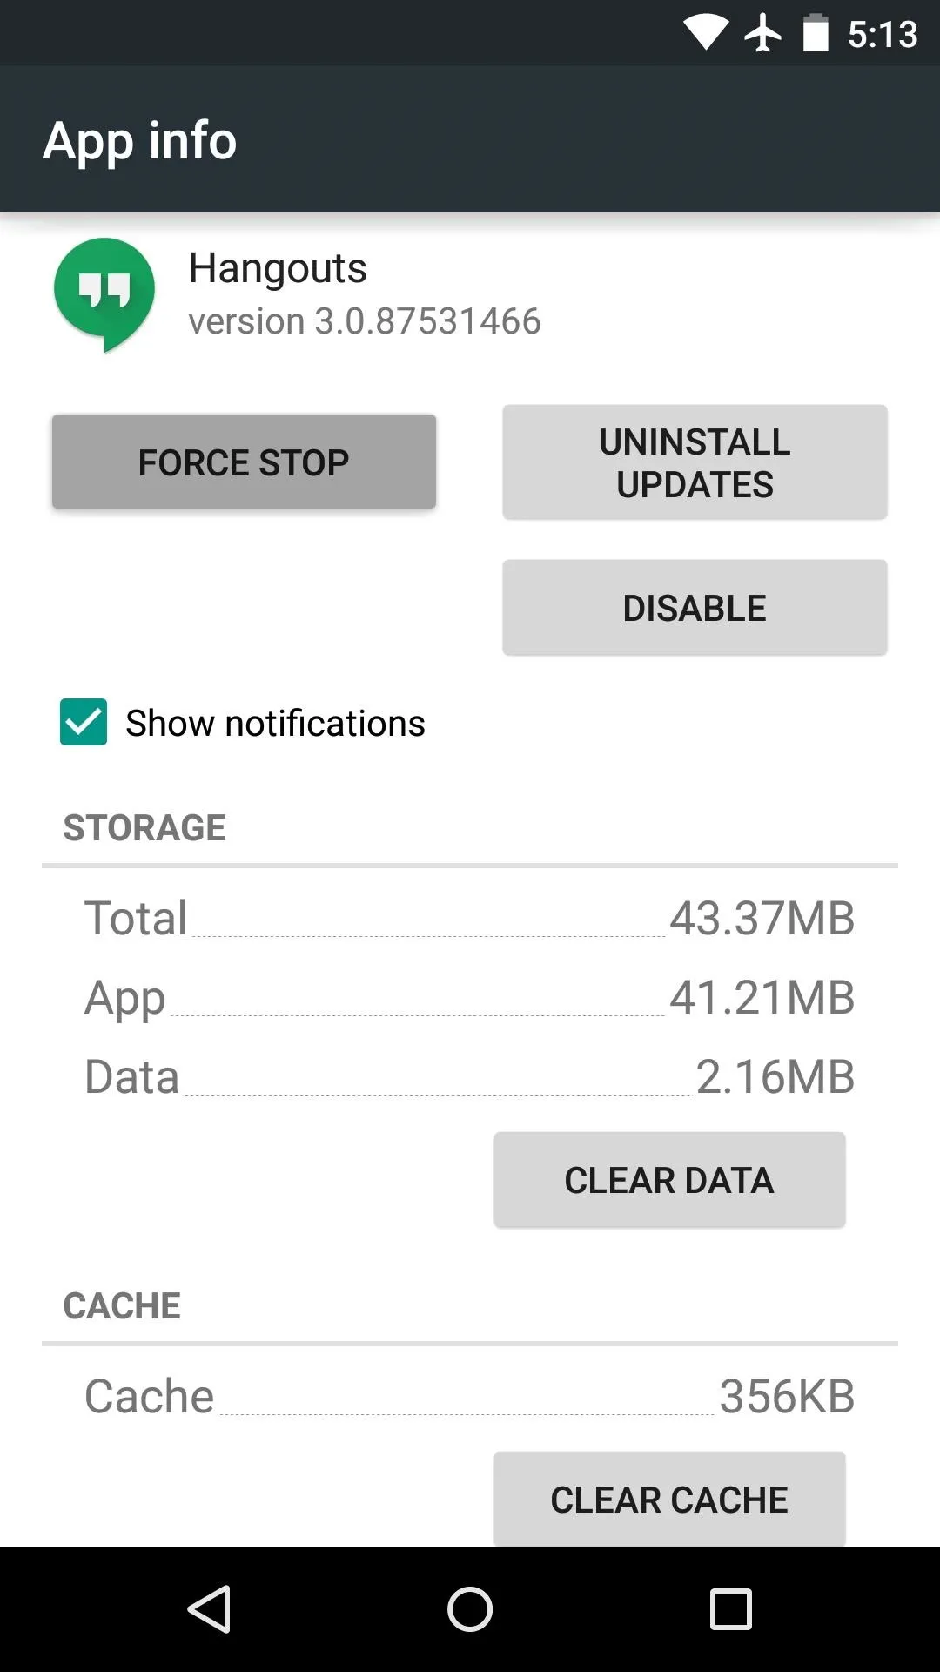
Task: Click the Uninstall Updates button
Action: (695, 462)
